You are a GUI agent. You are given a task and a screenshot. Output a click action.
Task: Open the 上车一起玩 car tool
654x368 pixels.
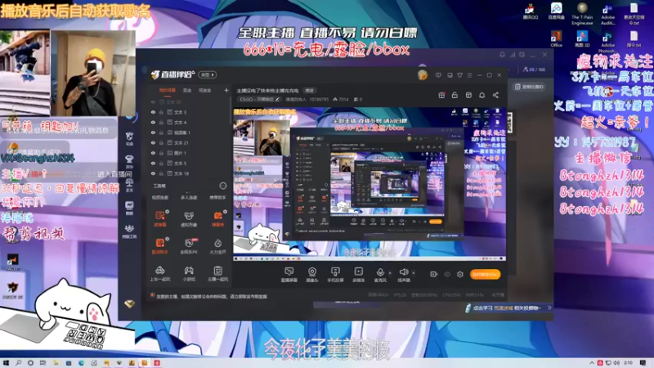pos(159,274)
